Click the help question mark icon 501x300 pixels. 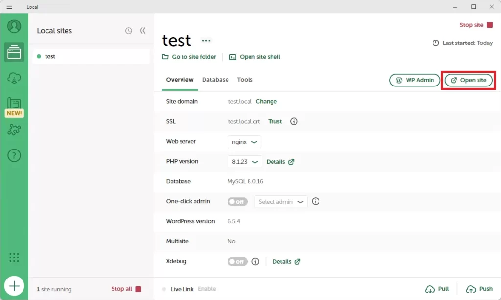pyautogui.click(x=14, y=156)
